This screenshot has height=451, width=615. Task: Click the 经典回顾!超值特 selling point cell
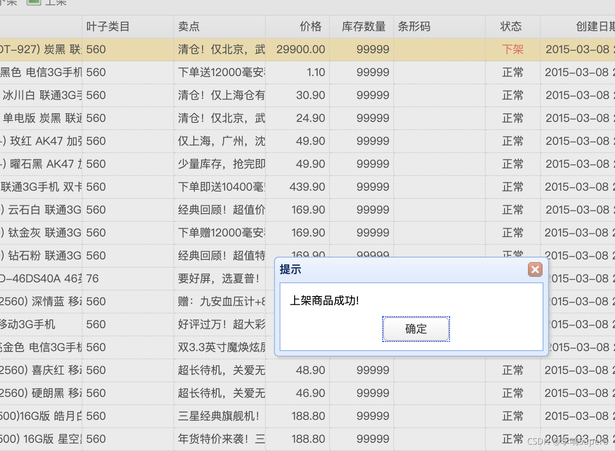[220, 256]
